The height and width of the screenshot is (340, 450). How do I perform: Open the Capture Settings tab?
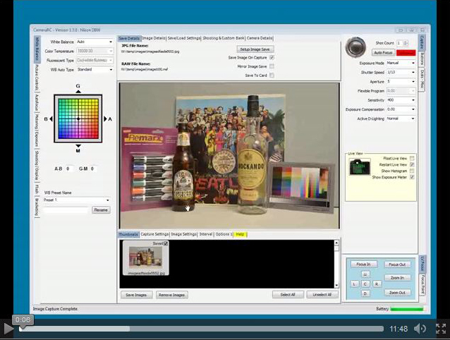154,234
